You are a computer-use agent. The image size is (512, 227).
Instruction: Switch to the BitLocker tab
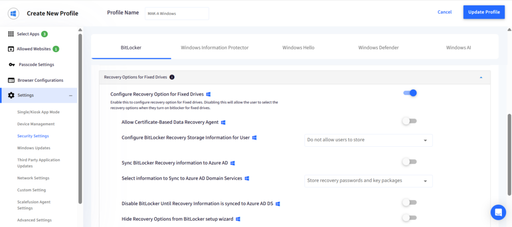(131, 47)
